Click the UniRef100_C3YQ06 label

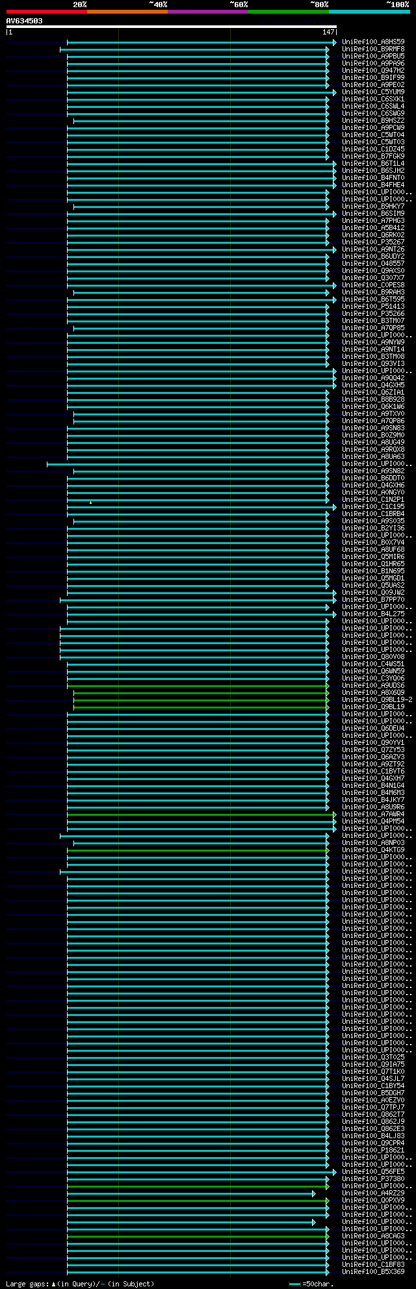373,679
